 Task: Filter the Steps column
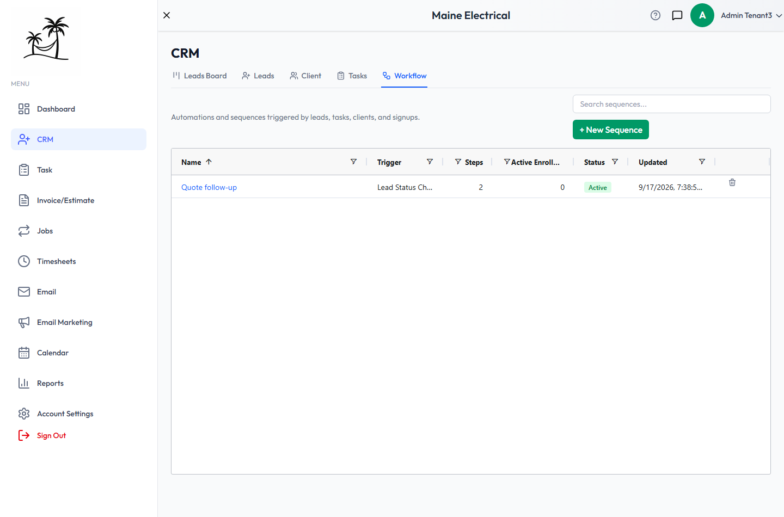click(458, 162)
